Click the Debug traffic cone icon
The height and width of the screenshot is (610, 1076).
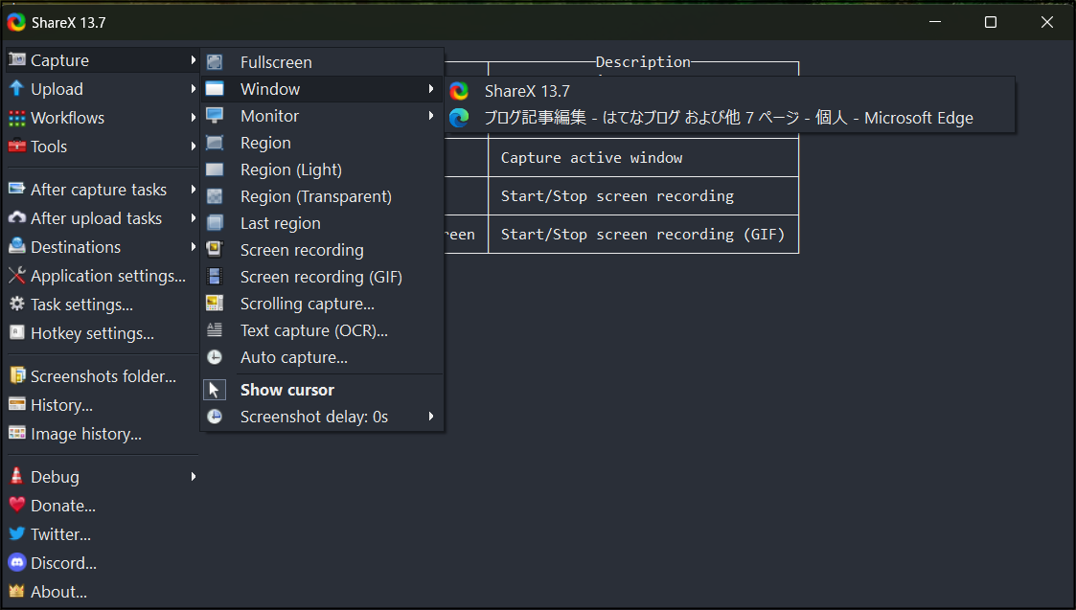click(x=17, y=476)
